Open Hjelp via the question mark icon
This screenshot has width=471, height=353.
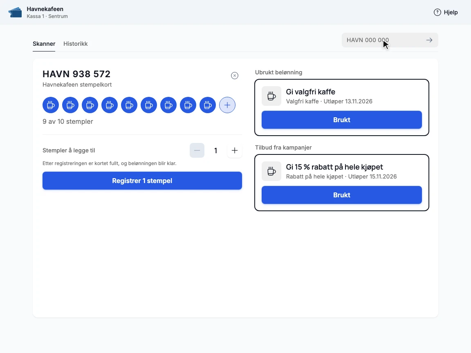437,12
